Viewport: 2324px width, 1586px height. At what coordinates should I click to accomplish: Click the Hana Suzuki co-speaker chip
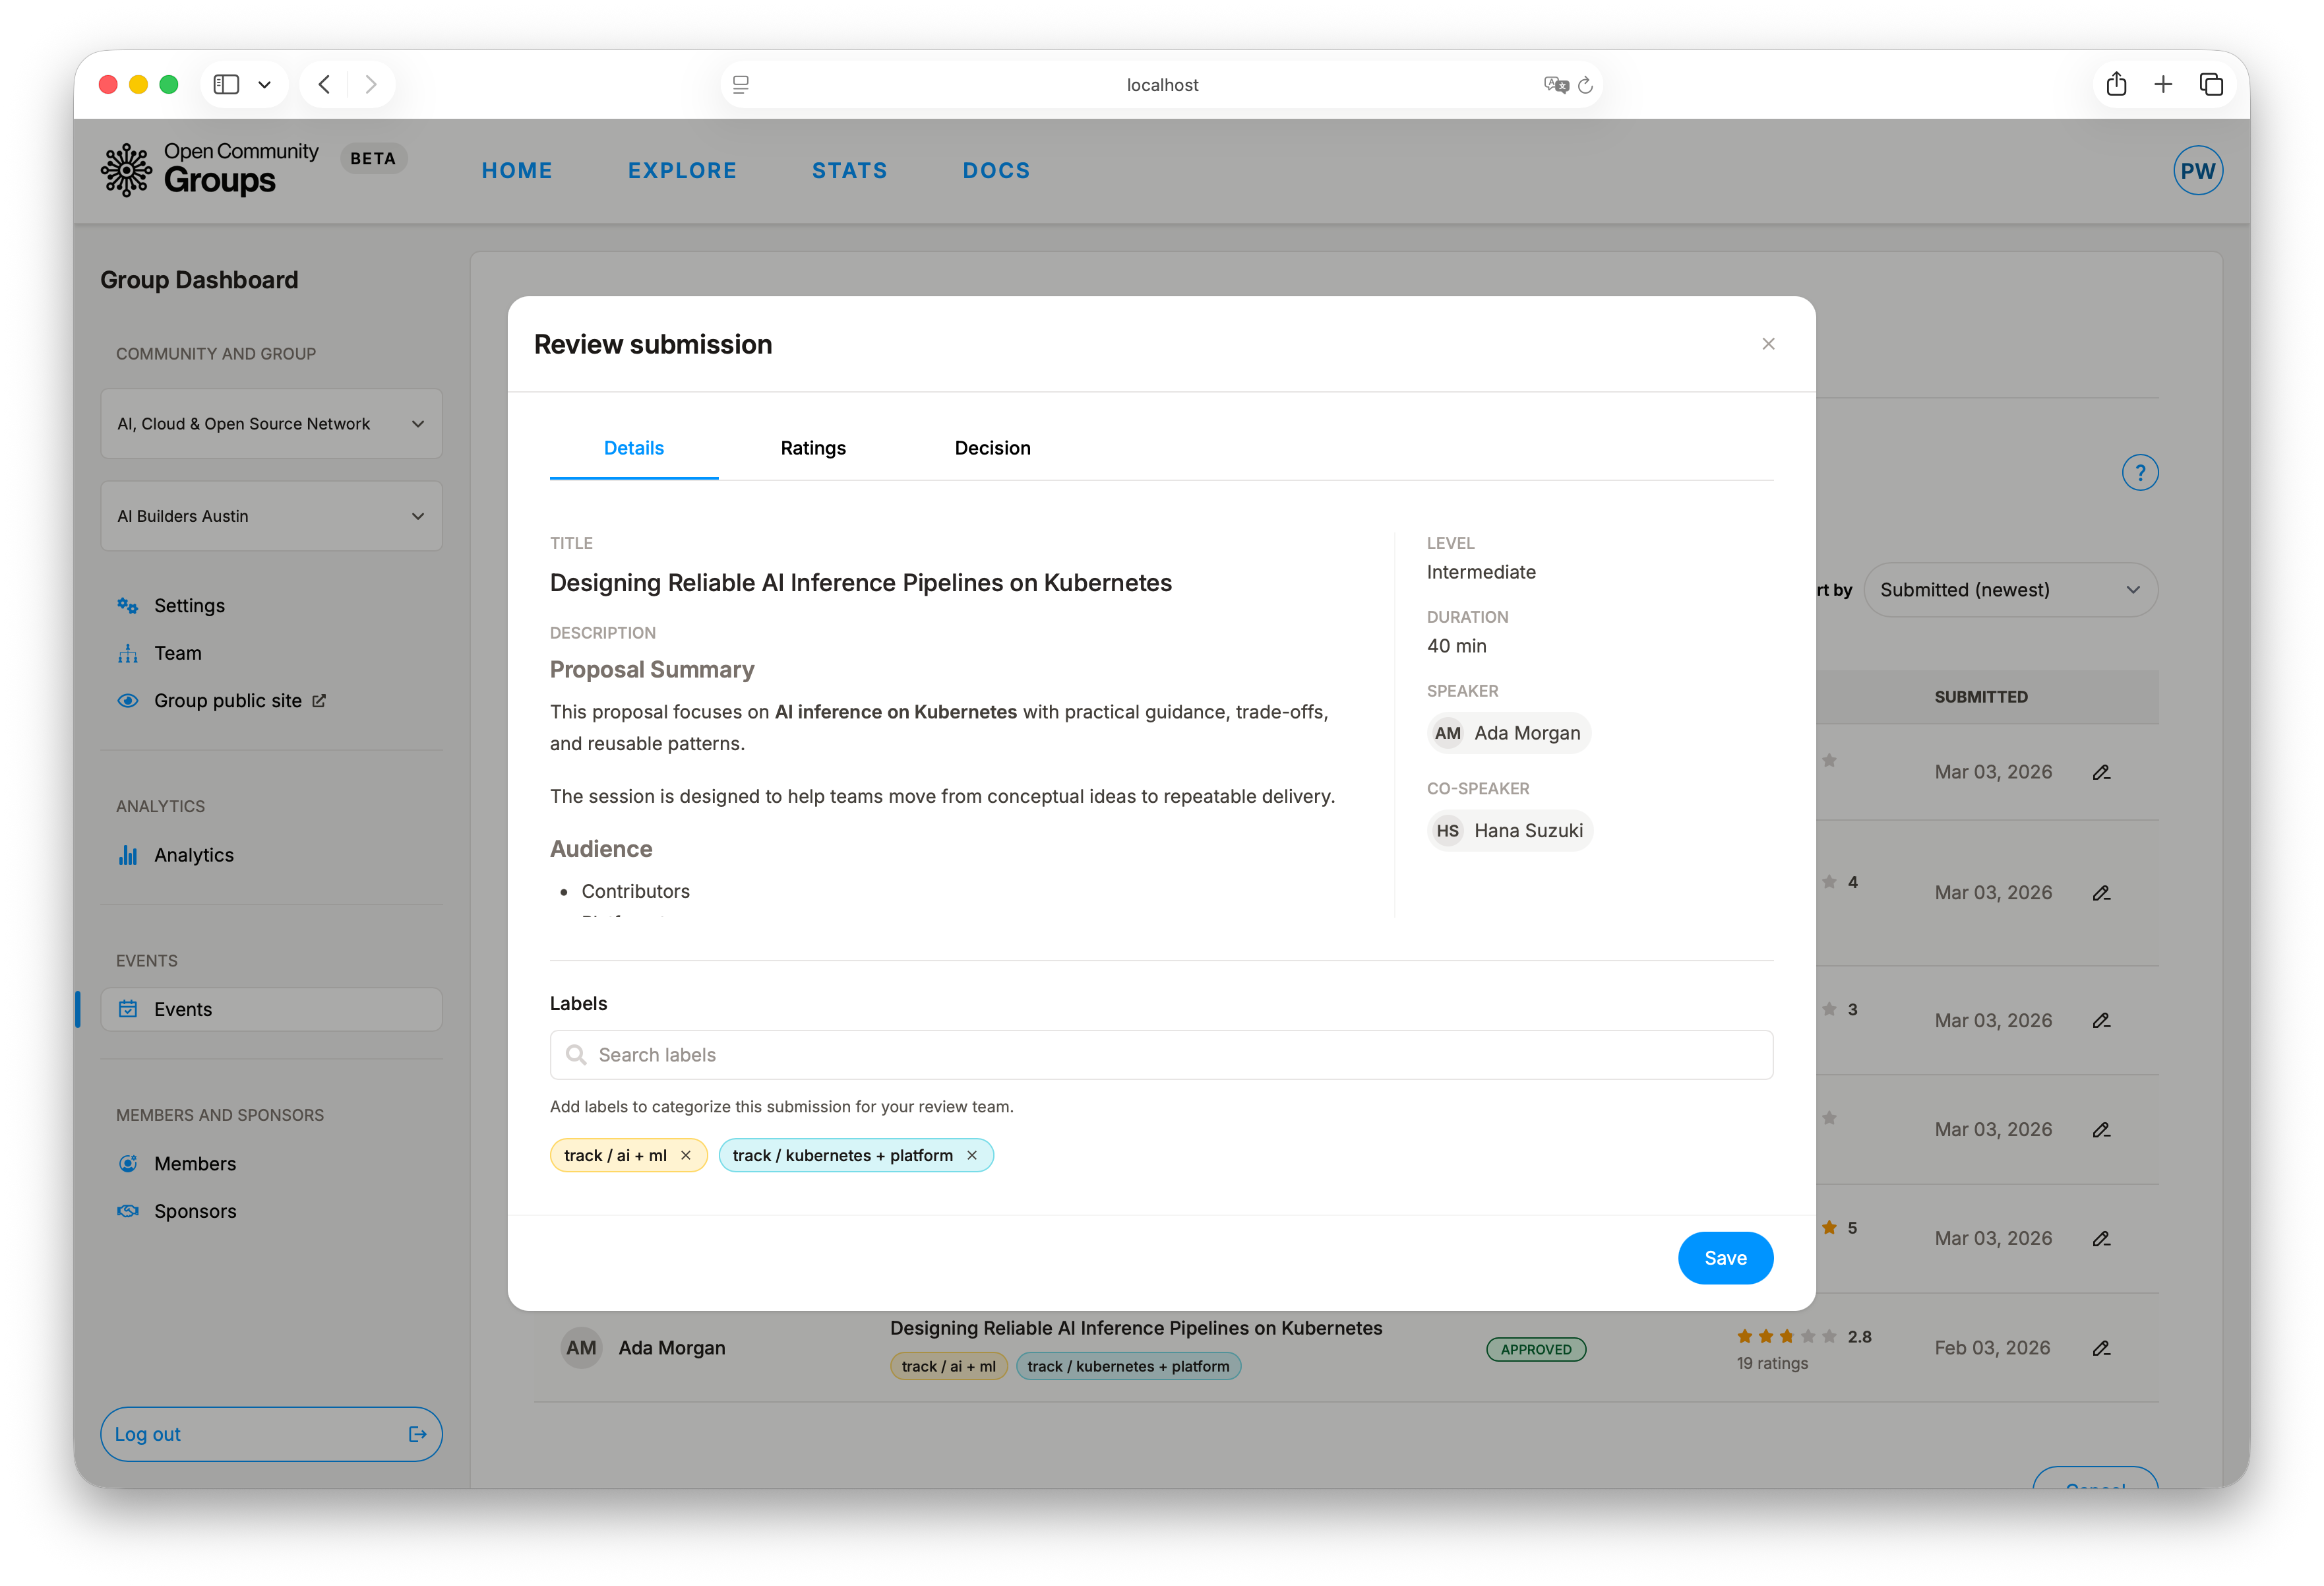click(x=1510, y=831)
